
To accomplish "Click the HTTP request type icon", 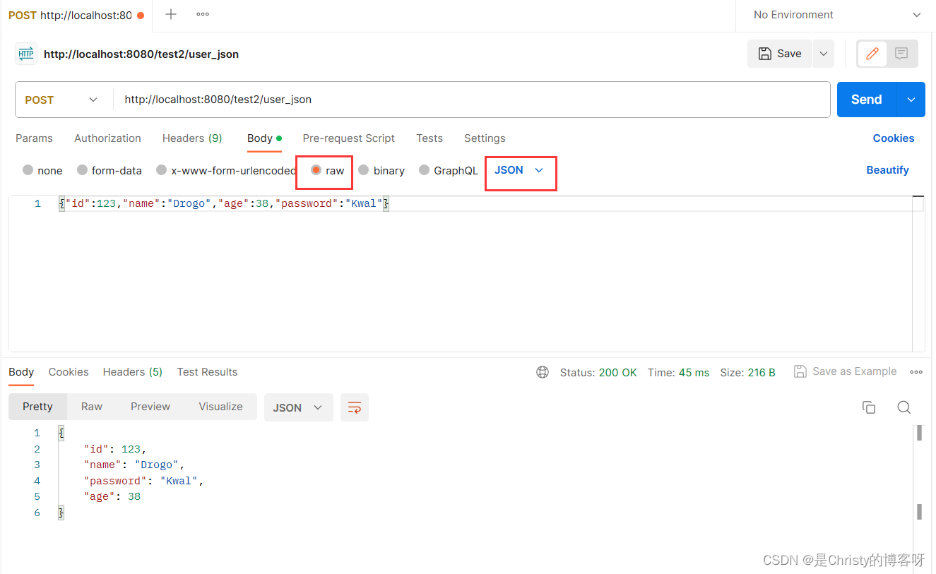I will point(27,54).
